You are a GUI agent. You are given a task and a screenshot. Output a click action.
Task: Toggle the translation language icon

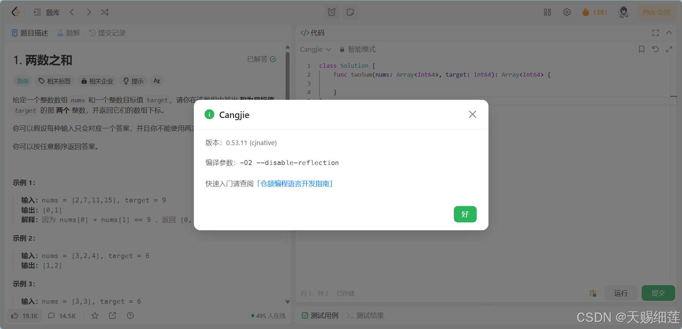click(x=157, y=81)
